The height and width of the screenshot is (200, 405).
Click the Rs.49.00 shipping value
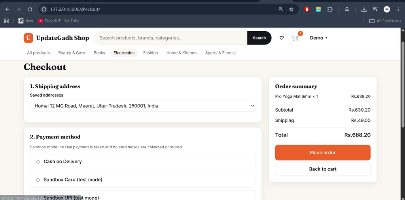point(361,120)
